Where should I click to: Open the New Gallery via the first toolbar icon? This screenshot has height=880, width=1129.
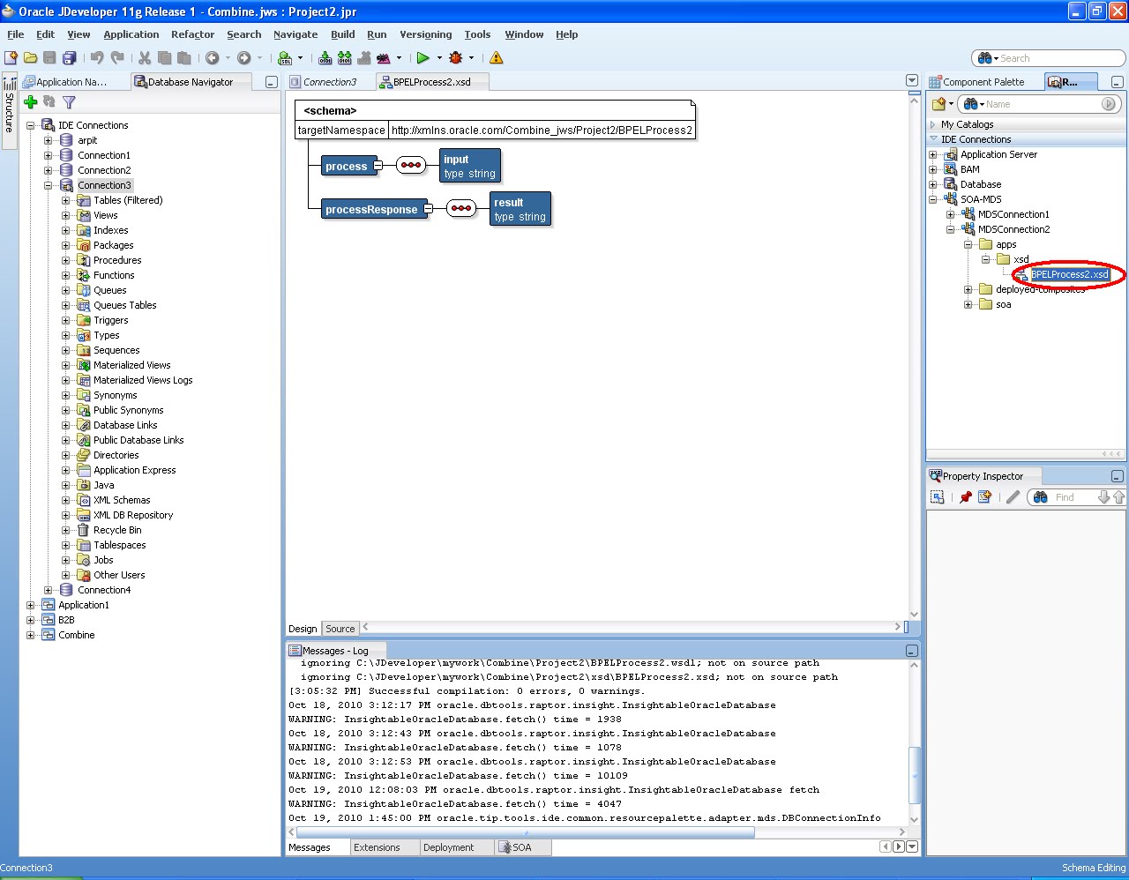tap(11, 57)
